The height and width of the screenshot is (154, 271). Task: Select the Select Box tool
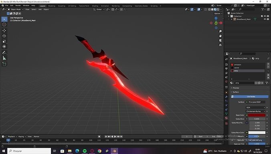point(4,19)
